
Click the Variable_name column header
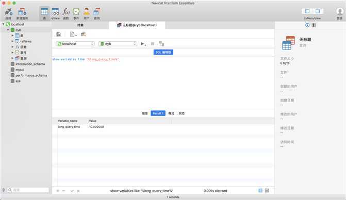68,121
